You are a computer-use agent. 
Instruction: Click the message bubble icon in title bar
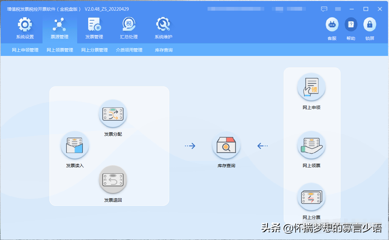(x=324, y=9)
